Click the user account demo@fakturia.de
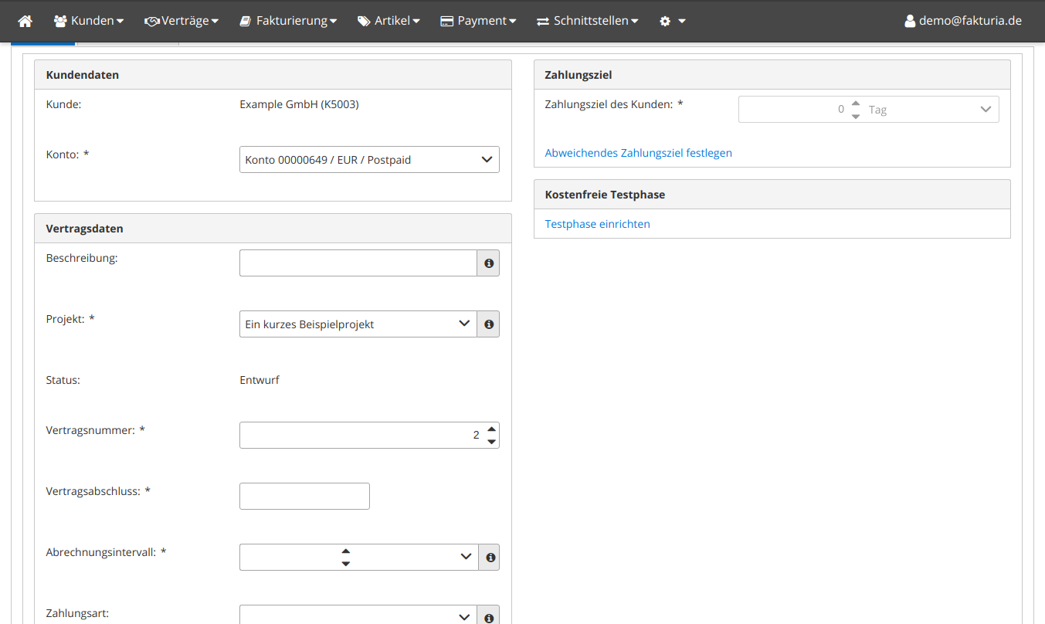The image size is (1045, 624). point(962,21)
